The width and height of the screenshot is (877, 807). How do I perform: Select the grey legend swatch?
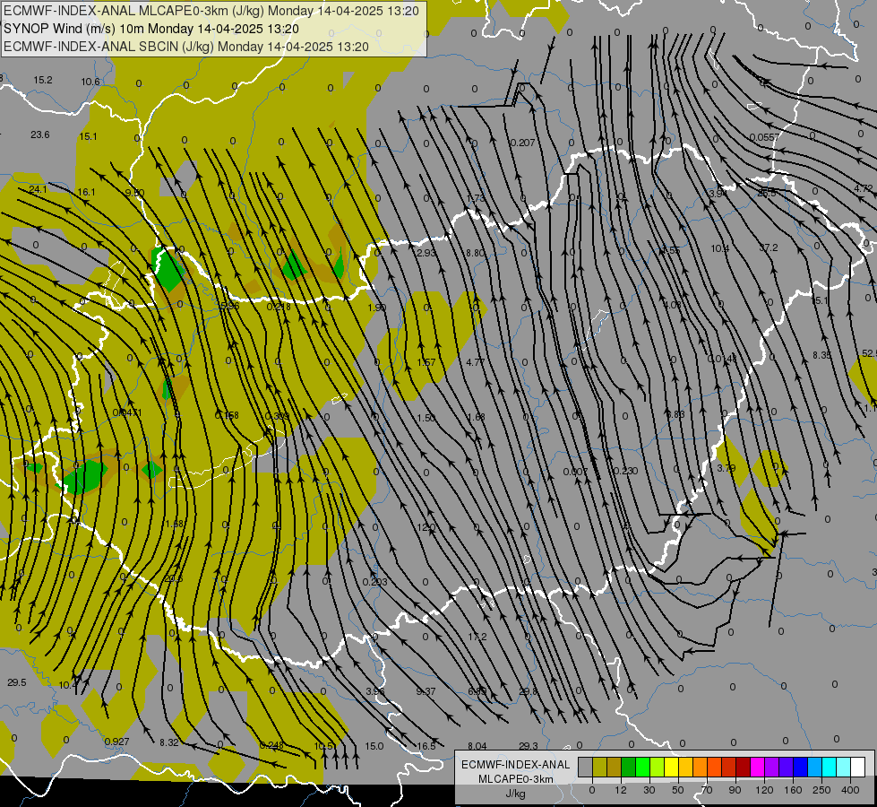tap(585, 767)
